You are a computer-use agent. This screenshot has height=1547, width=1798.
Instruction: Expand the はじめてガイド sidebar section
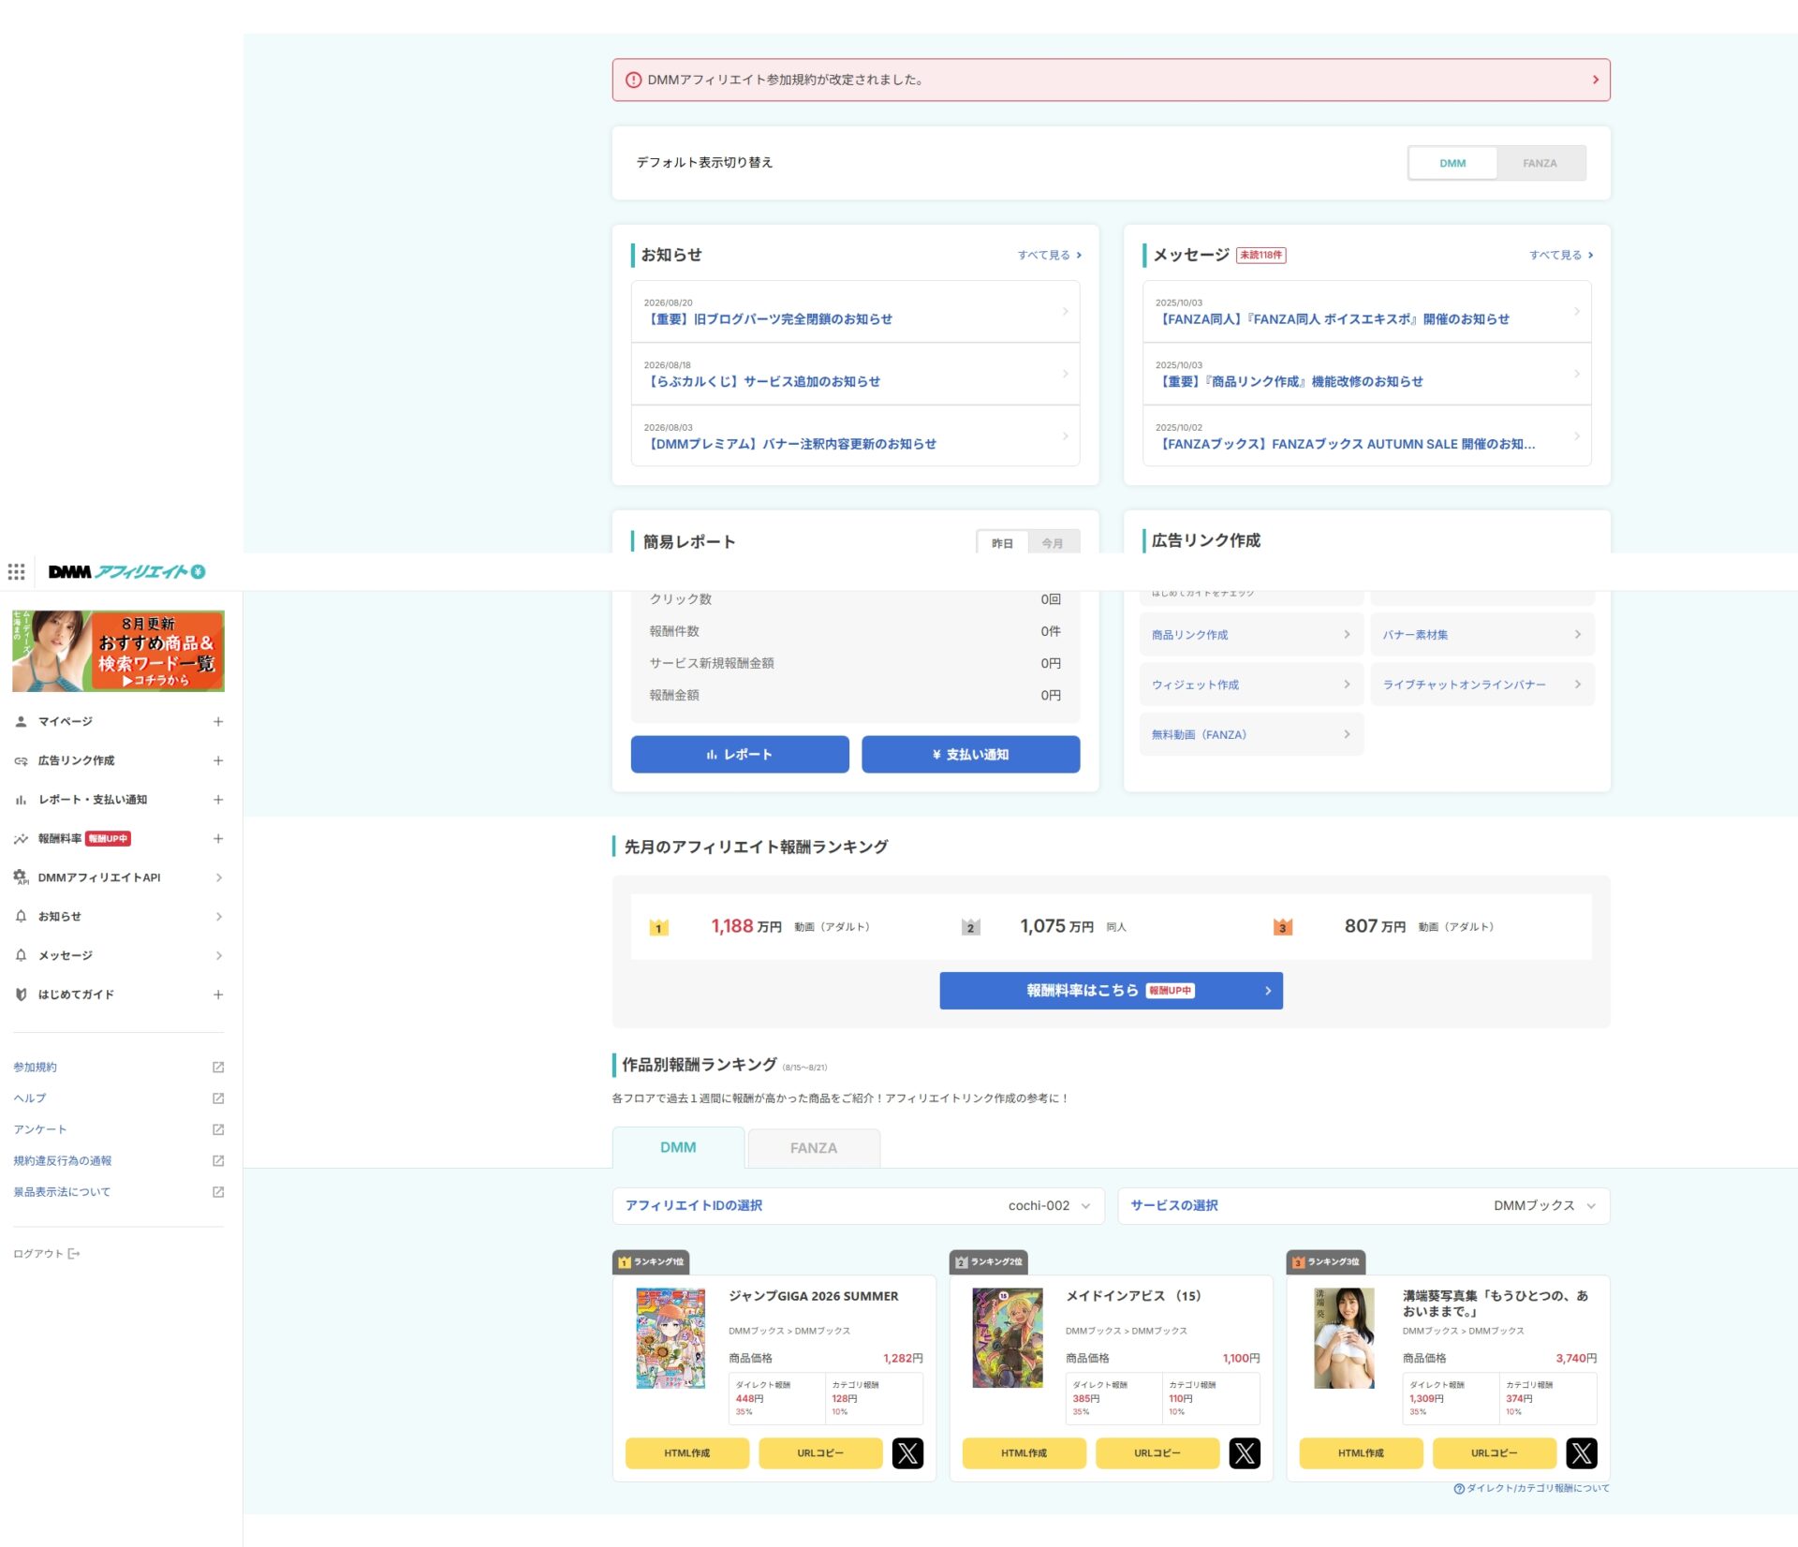[218, 994]
